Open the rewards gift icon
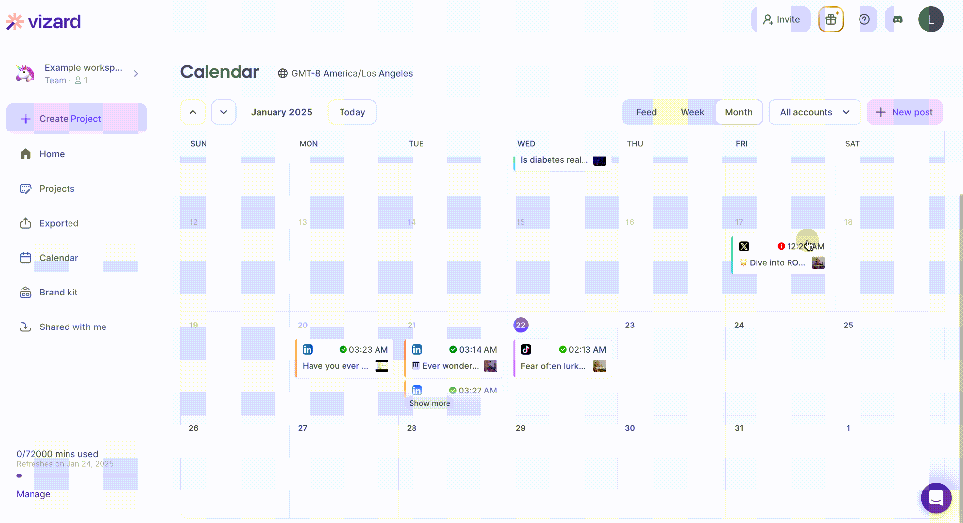This screenshot has height=523, width=963. (x=831, y=19)
